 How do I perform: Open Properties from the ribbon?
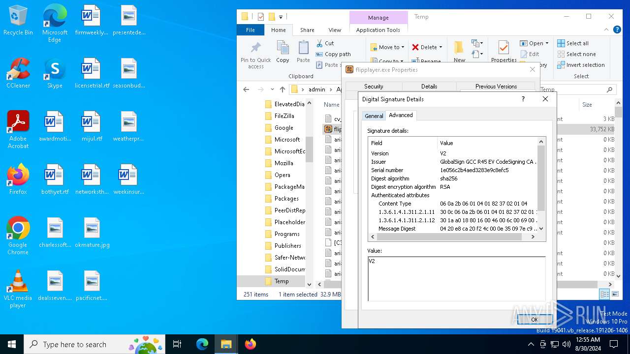point(504,52)
